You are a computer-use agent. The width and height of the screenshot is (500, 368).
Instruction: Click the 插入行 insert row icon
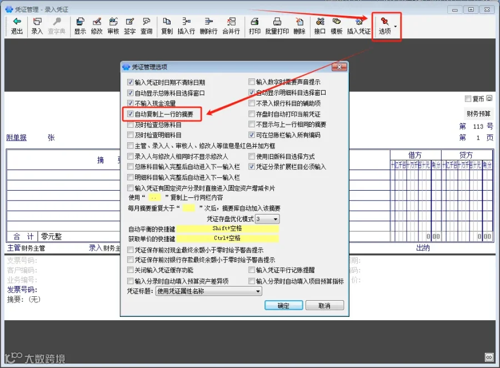[186, 26]
